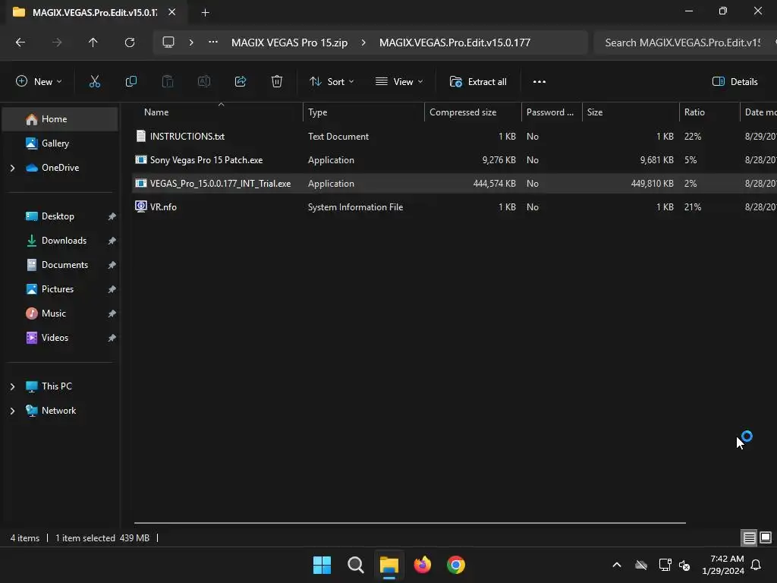Launch Chrome from taskbar
Screen dimensions: 777x583
(x=456, y=565)
